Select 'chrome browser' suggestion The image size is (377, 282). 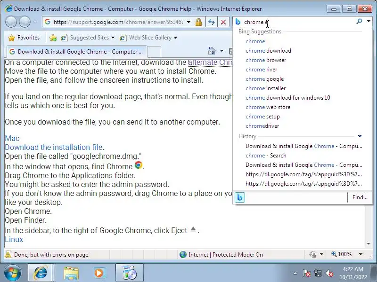tap(266, 60)
